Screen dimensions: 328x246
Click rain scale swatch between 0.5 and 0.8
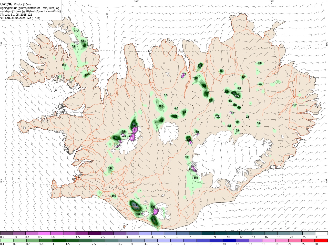click(x=34, y=241)
